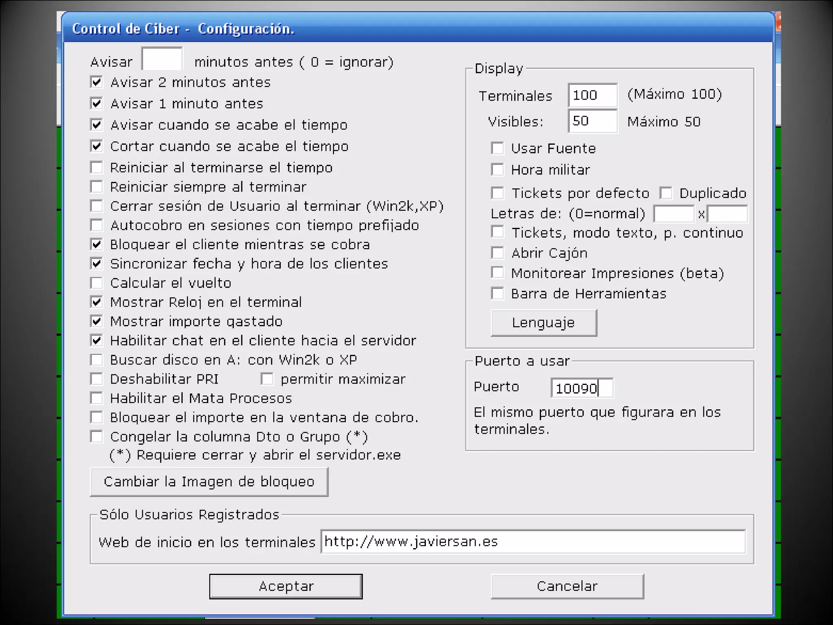Uncheck Mostrar importe gastado
Screen dimensions: 833x625
96,321
